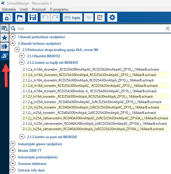Collapse 2.1.2.Uzidni za šuplji zid BK08505
The width and height of the screenshot is (171, 174).
tap(22, 62)
